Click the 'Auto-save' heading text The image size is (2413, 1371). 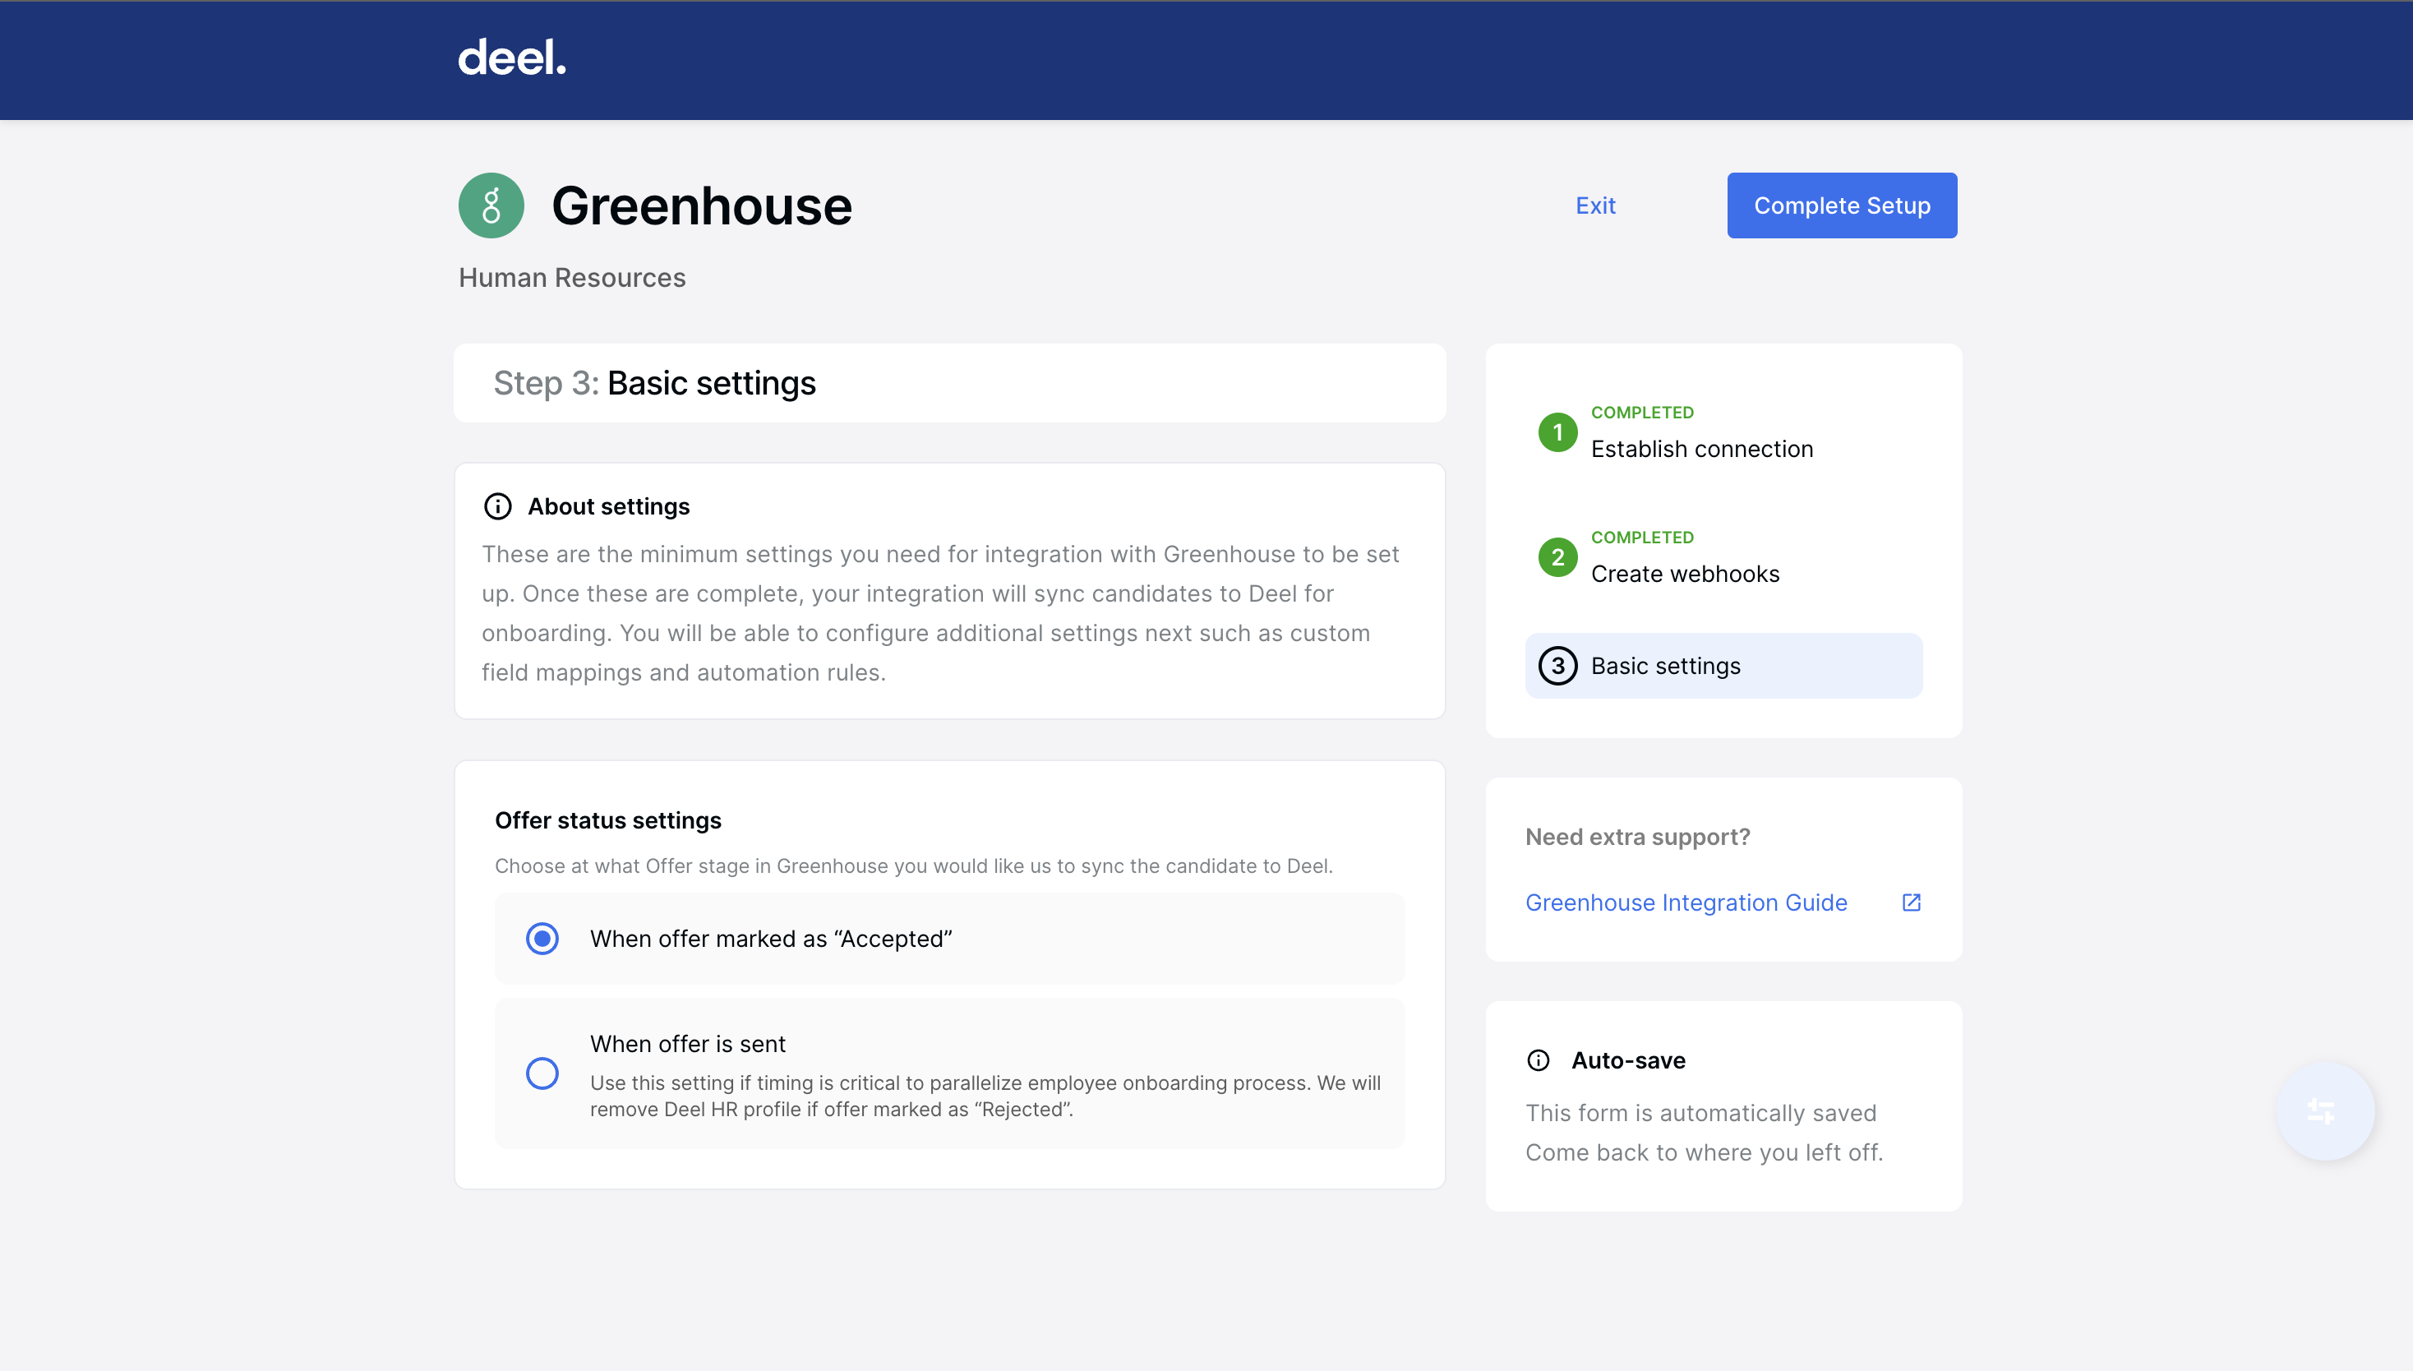pos(1628,1060)
